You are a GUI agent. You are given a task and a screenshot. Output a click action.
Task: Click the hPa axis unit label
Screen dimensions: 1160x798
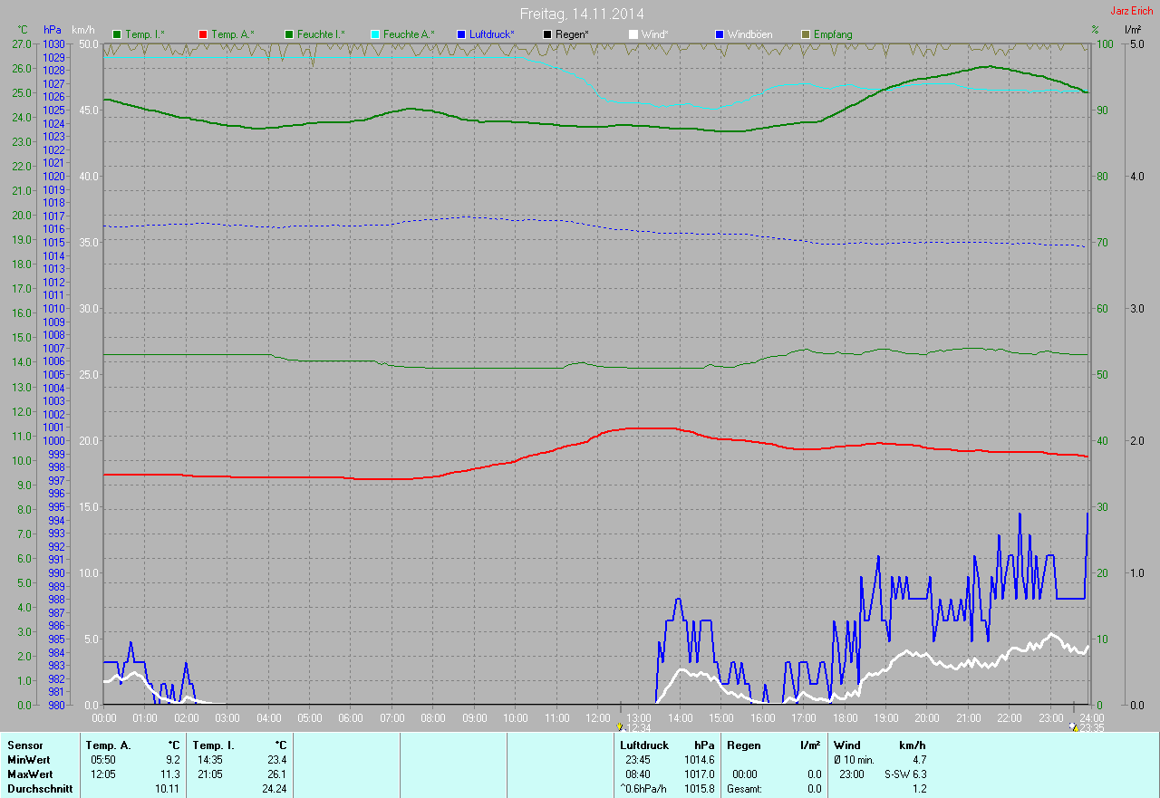(53, 30)
